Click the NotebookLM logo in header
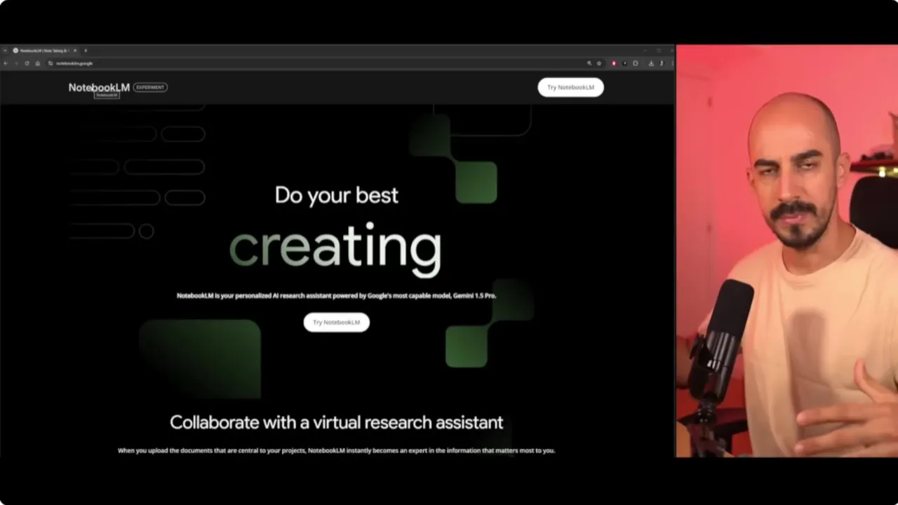The width and height of the screenshot is (898, 505). pos(99,87)
